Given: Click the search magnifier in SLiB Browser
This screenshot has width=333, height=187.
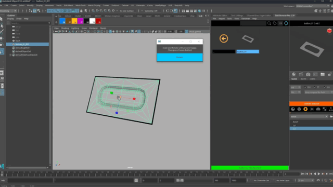Looking at the screenshot, I should click(269, 23).
